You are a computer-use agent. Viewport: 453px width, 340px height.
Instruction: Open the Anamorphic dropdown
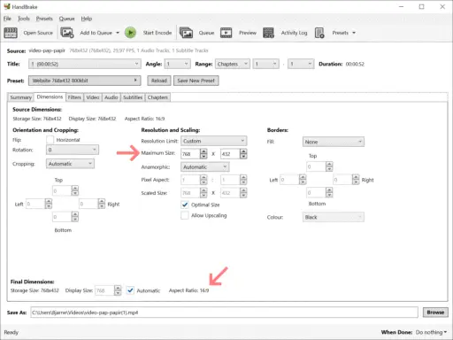click(x=205, y=167)
